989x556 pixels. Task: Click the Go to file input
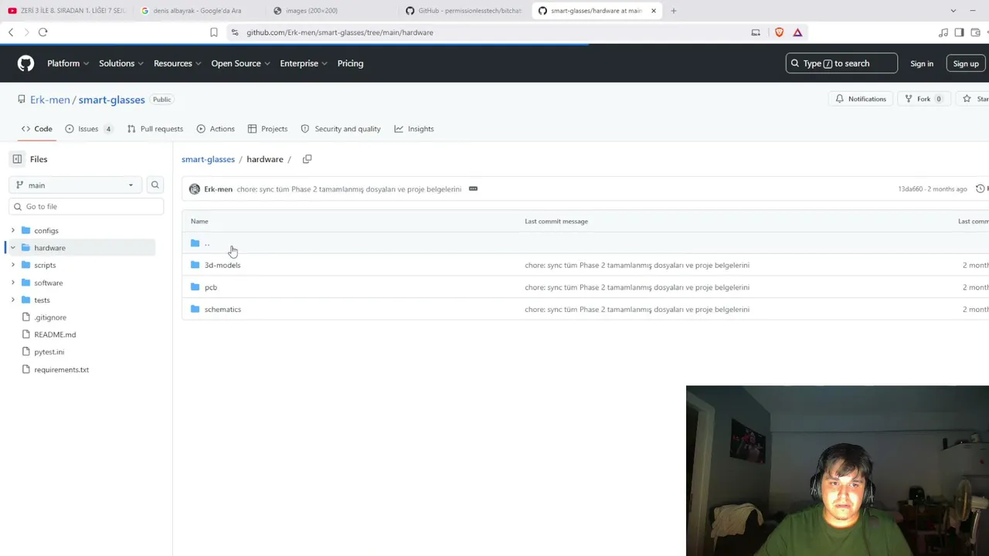(87, 207)
